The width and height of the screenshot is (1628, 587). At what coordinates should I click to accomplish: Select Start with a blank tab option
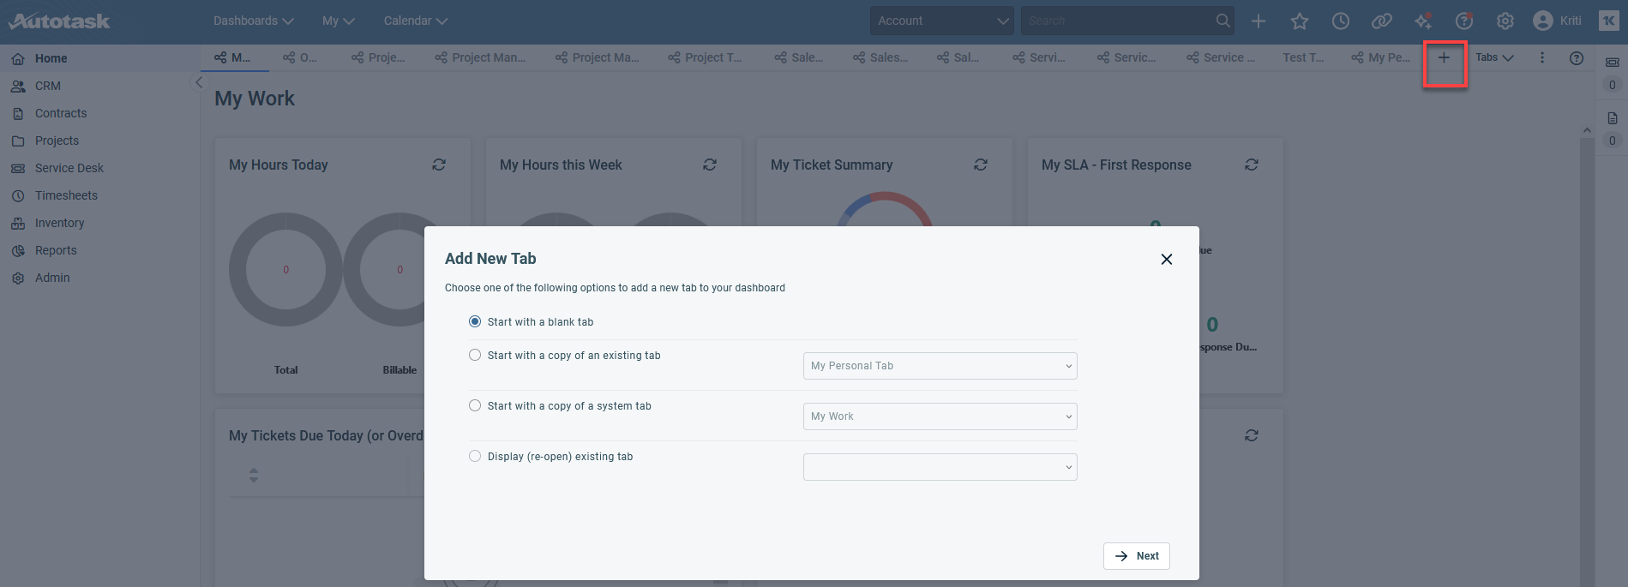point(475,322)
